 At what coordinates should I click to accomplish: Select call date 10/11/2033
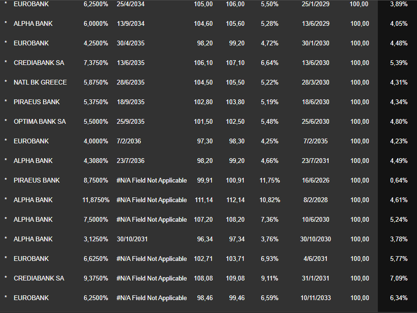point(316,298)
